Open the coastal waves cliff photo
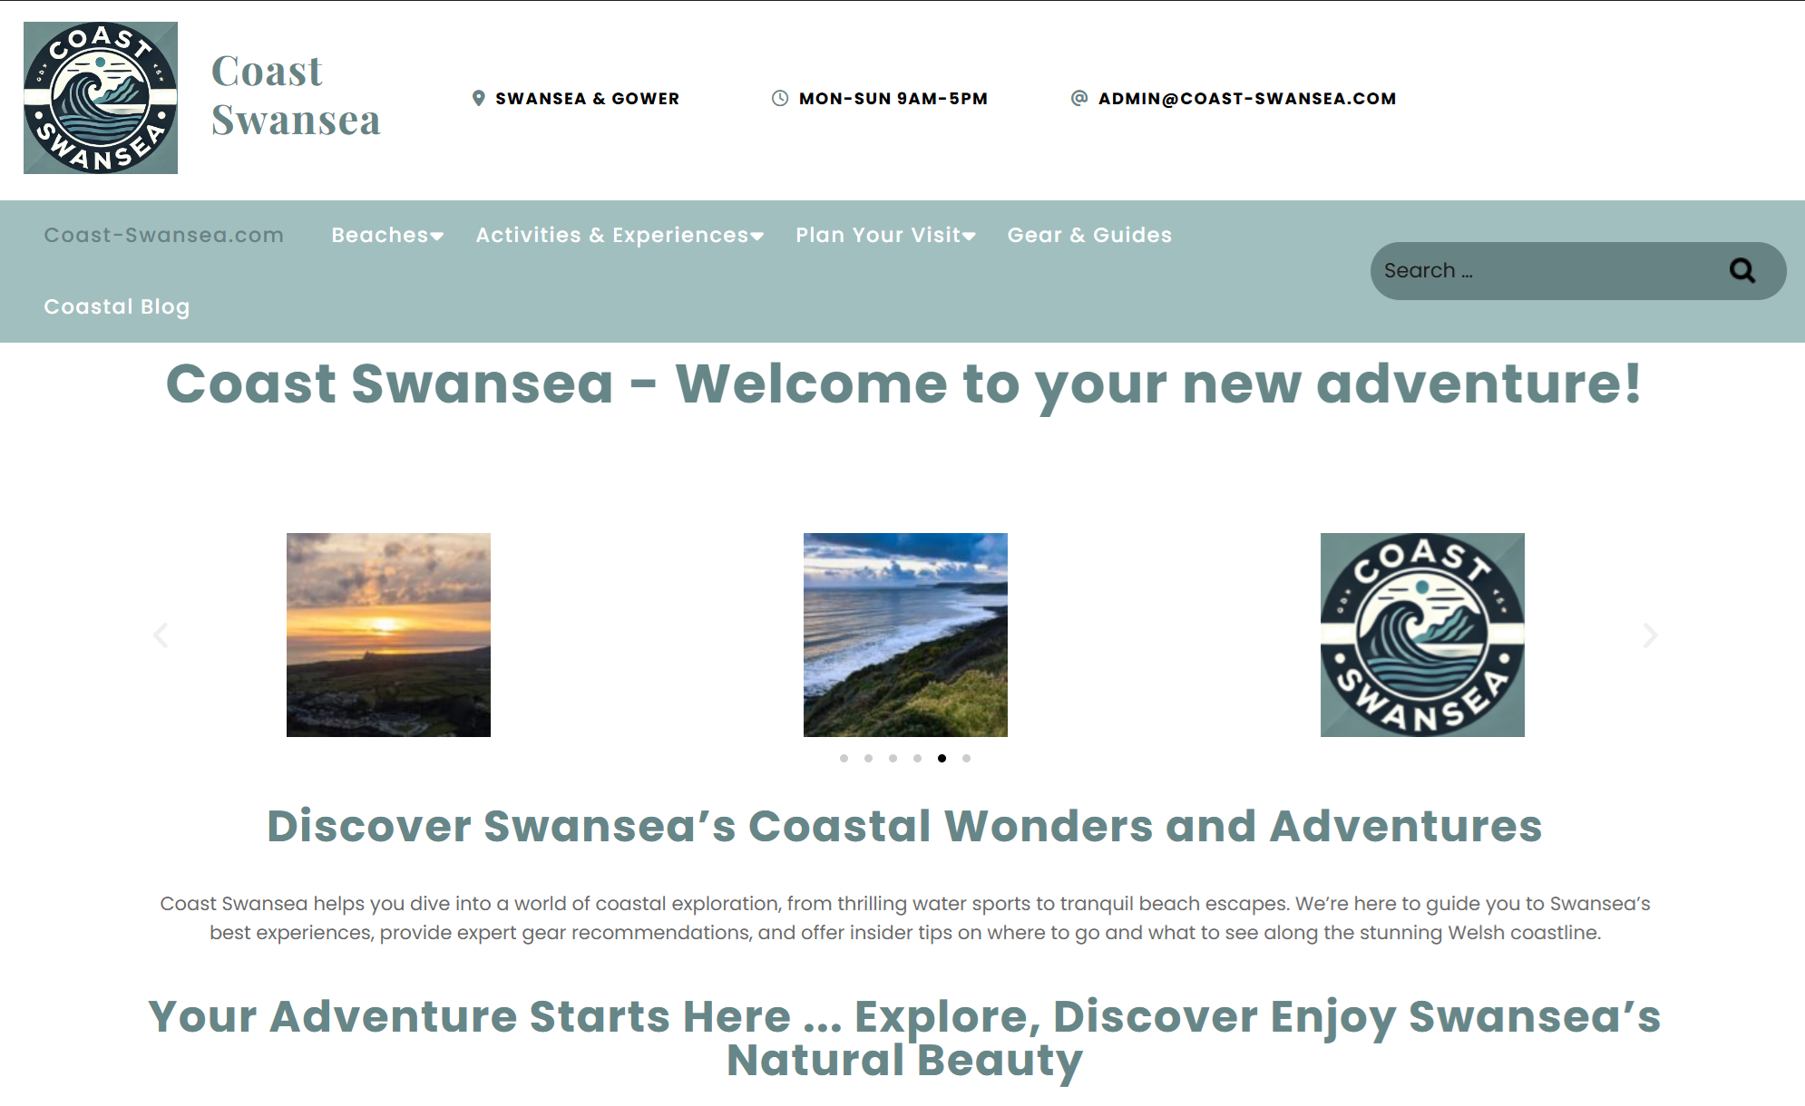The width and height of the screenshot is (1805, 1106). pyautogui.click(x=905, y=635)
